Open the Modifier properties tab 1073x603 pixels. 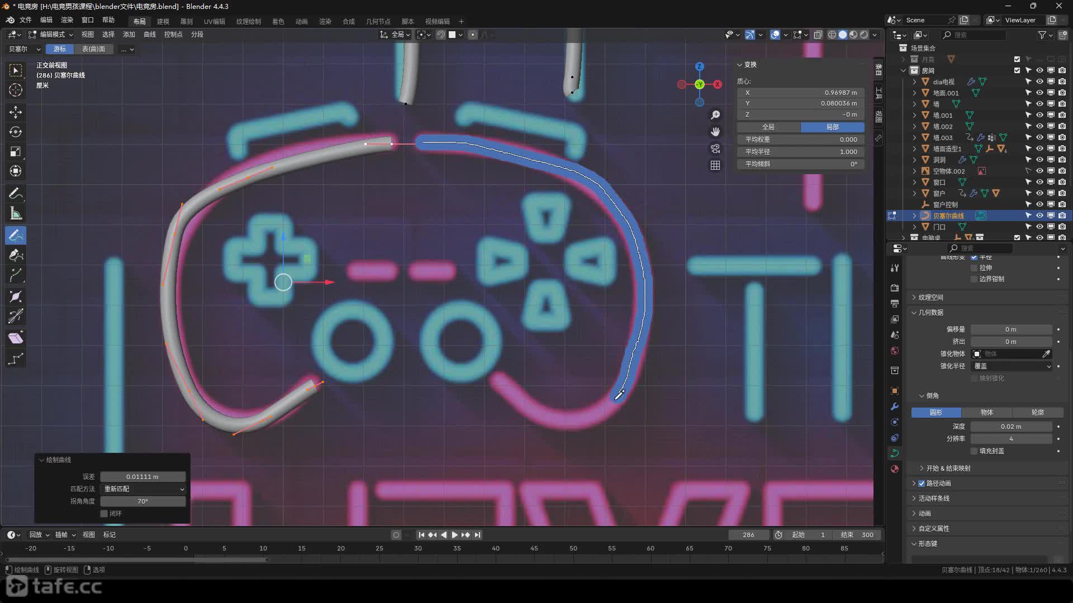[894, 406]
